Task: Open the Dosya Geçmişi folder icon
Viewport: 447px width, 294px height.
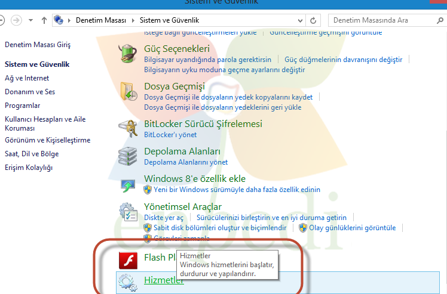Action: click(128, 91)
